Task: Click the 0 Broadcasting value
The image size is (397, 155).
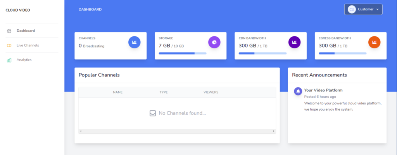Action: tap(91, 46)
